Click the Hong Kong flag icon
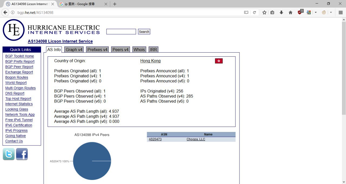 coord(219,61)
